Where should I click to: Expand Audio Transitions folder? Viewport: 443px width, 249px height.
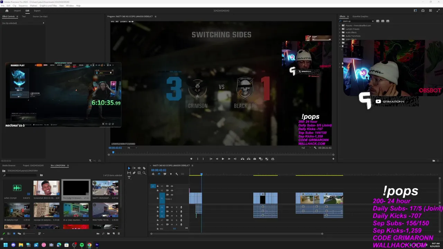[340, 36]
